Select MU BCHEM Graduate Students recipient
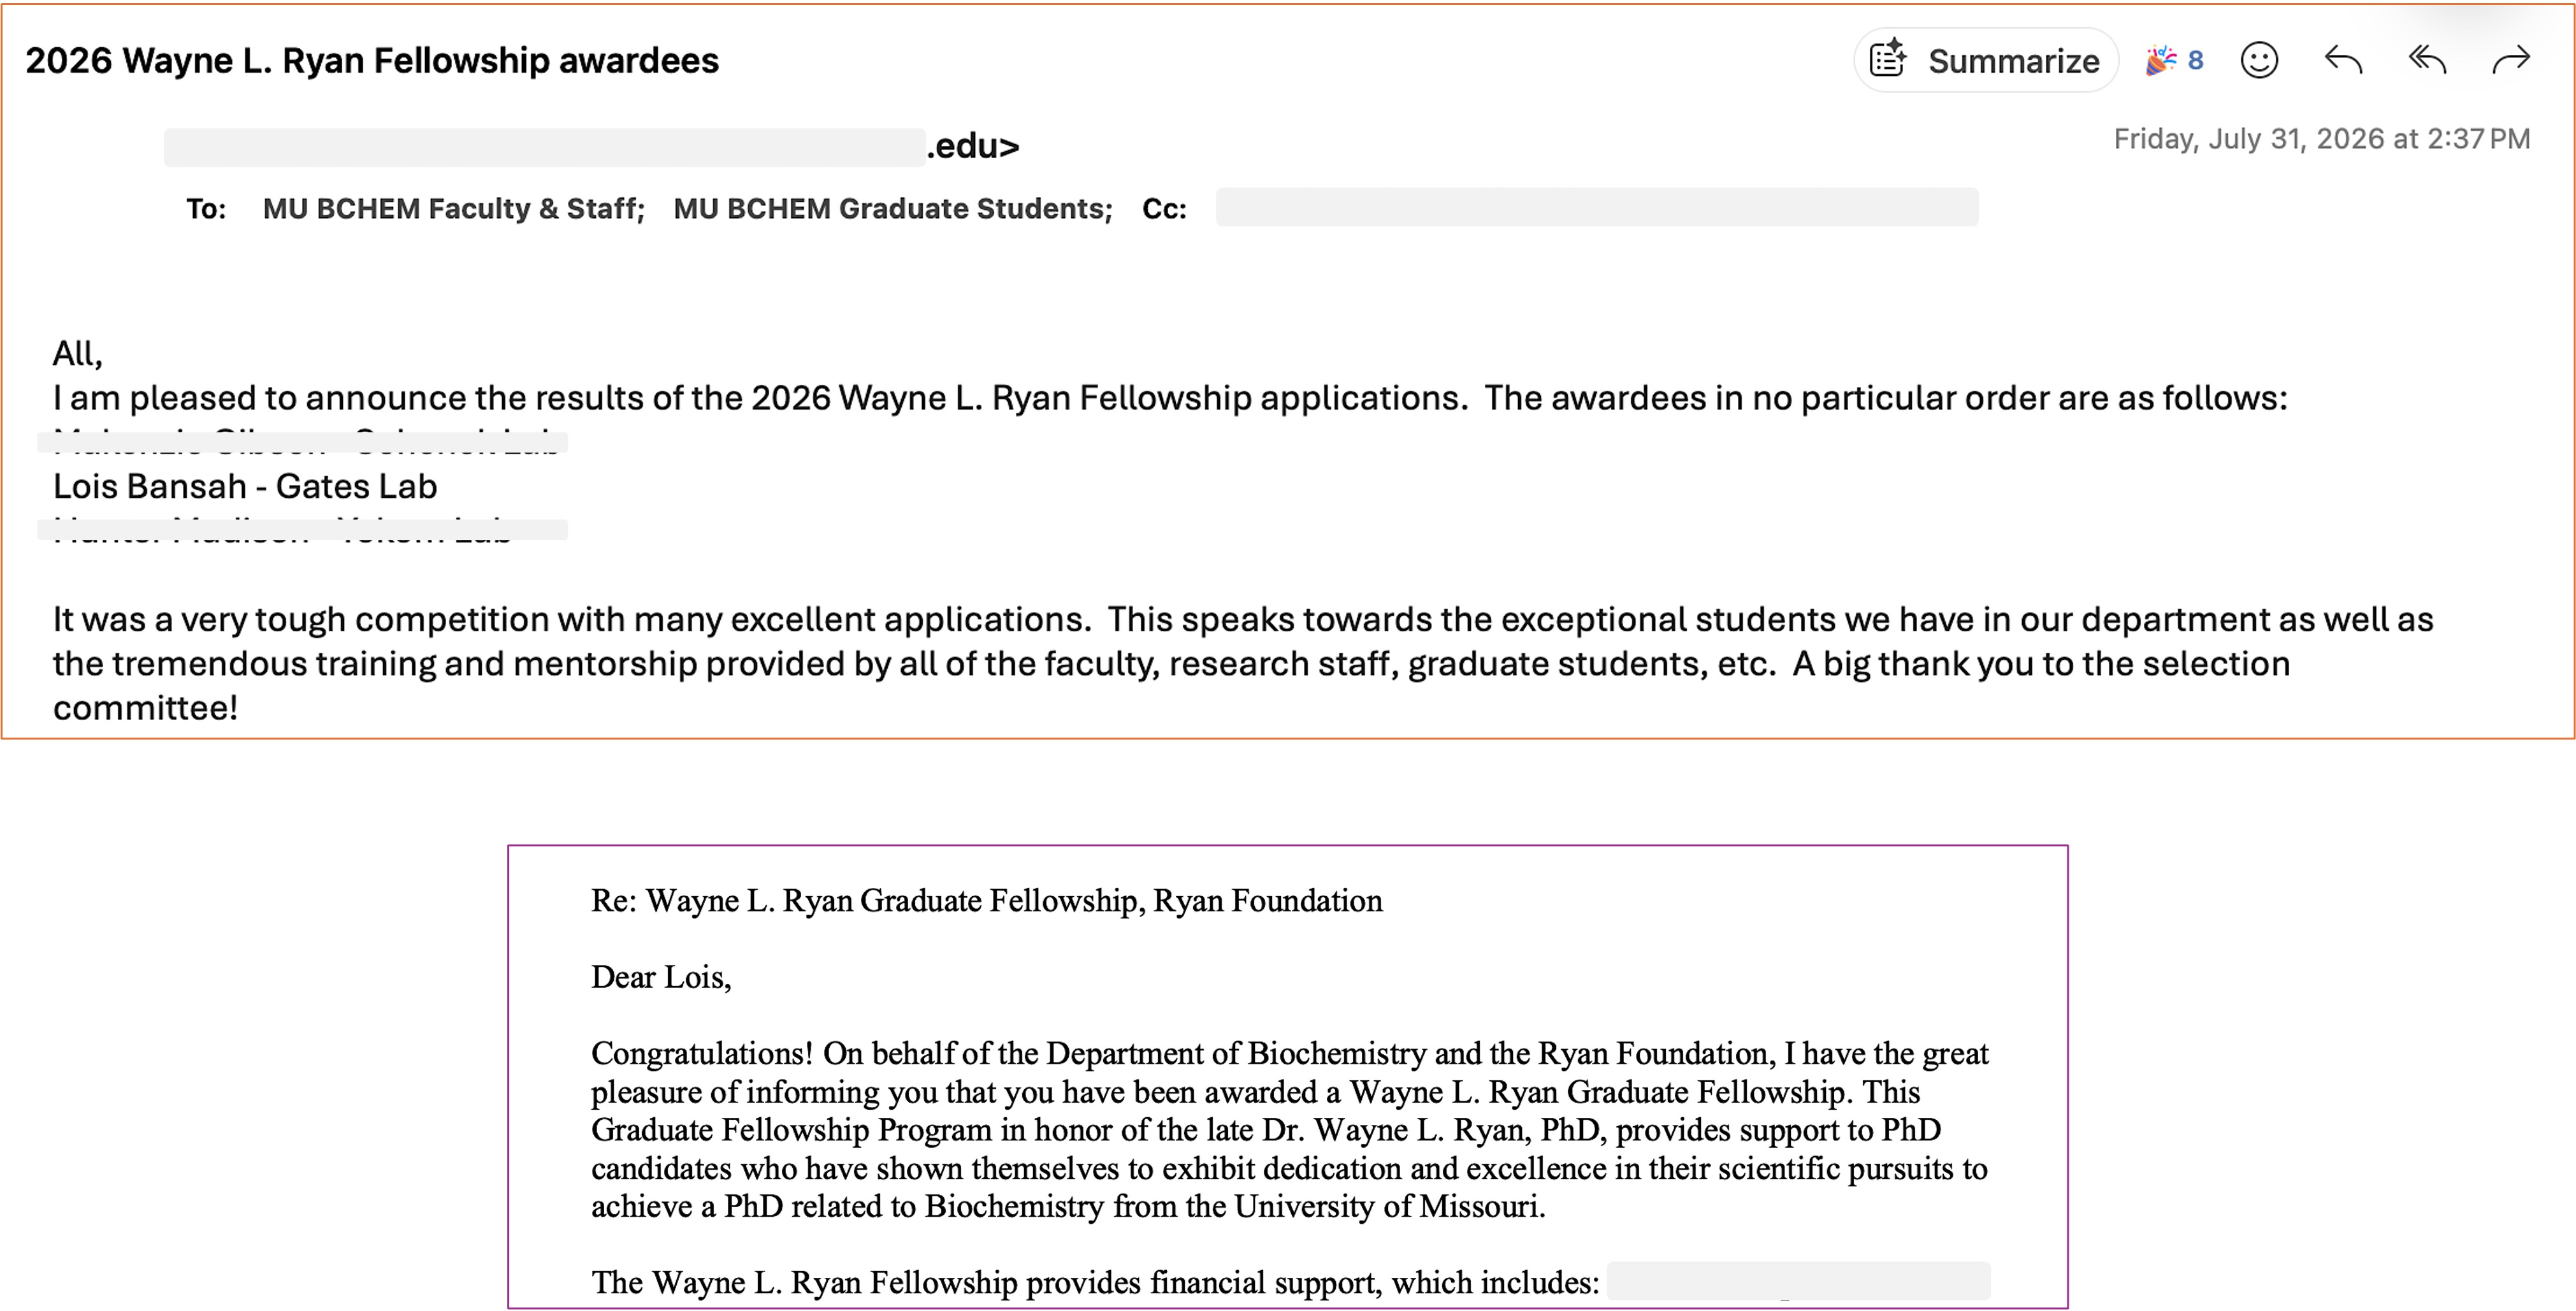This screenshot has height=1311, width=2576. (893, 208)
